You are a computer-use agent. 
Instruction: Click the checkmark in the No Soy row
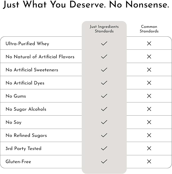[x=104, y=122]
